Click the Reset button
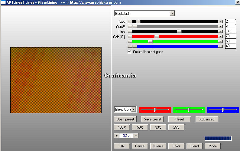The image size is (240, 151). coord(180,119)
